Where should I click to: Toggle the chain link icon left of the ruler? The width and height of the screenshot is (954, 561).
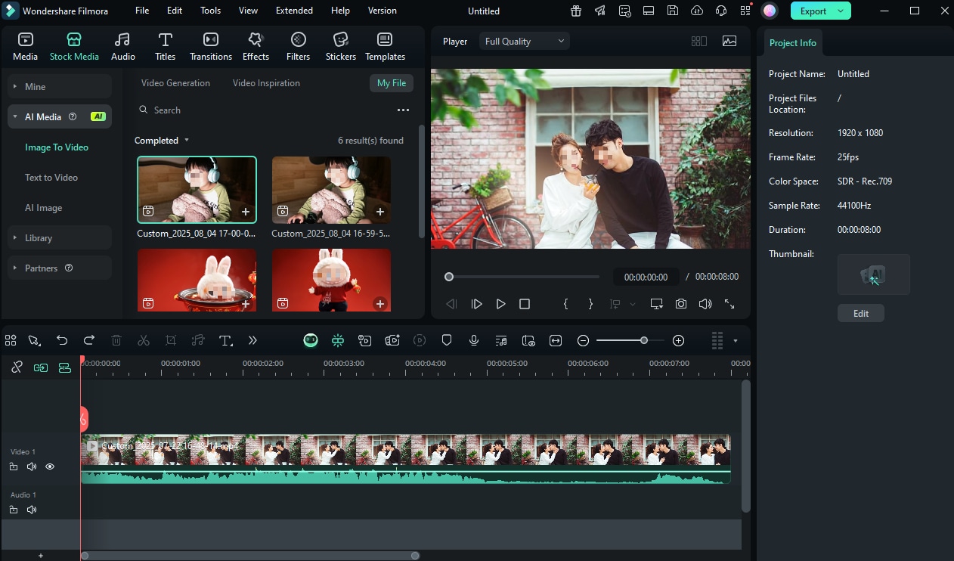pyautogui.click(x=17, y=367)
